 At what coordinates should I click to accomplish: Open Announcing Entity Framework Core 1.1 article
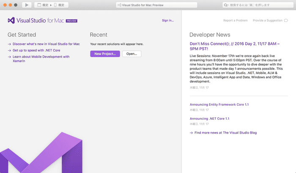click(219, 104)
